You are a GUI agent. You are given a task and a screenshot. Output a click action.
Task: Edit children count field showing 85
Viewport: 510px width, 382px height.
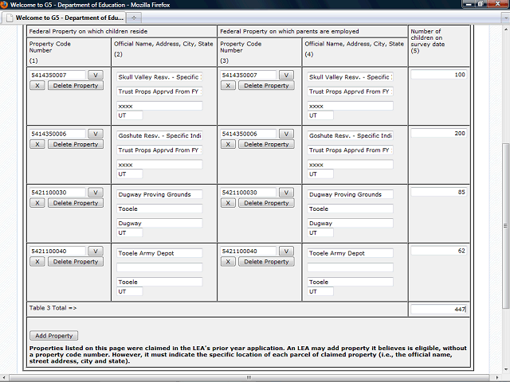pyautogui.click(x=439, y=192)
